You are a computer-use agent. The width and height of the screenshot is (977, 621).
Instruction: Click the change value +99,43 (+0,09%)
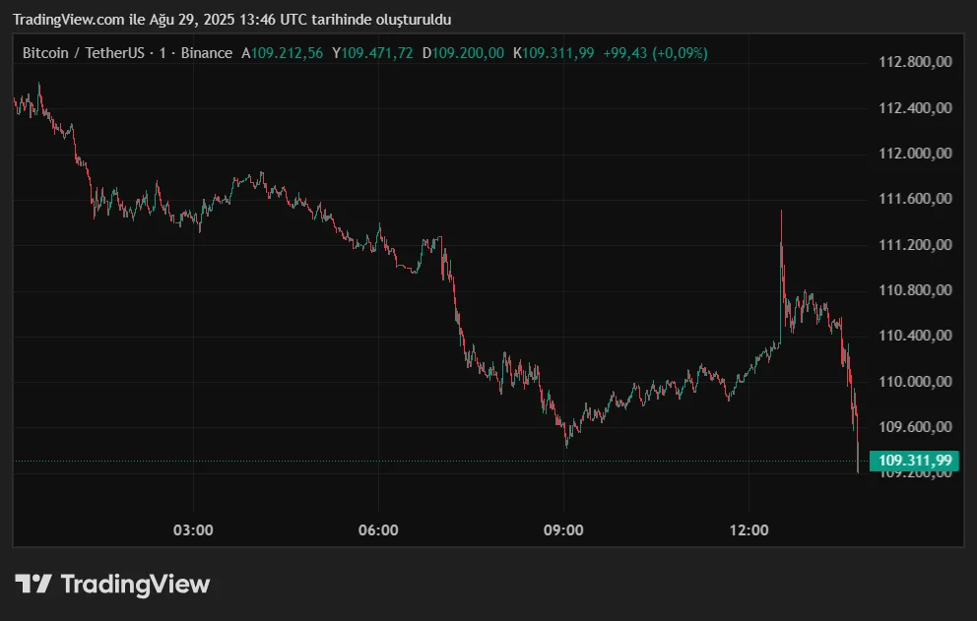coord(656,53)
